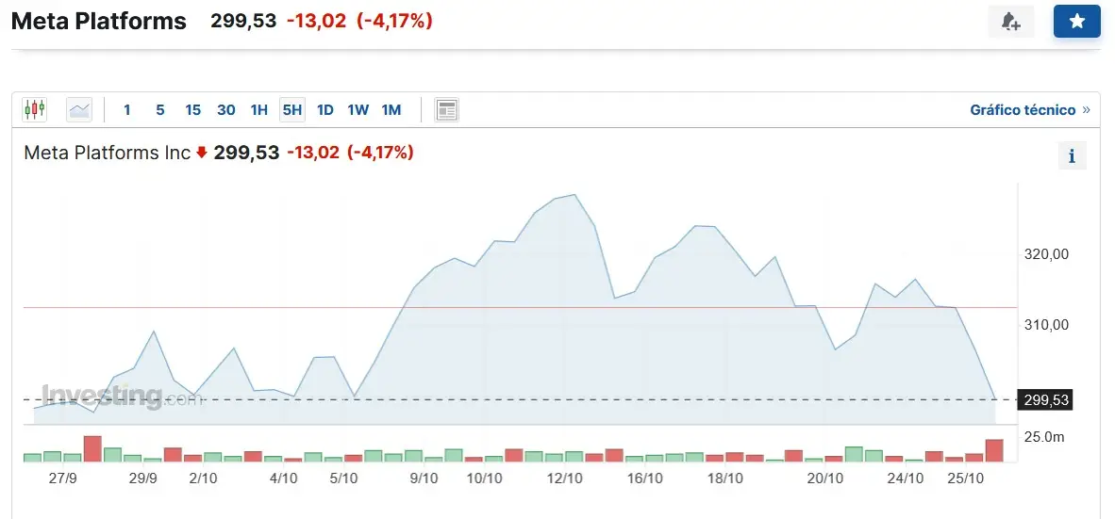Click the 299,53 current price marker label
The height and width of the screenshot is (519, 1115).
(1045, 399)
